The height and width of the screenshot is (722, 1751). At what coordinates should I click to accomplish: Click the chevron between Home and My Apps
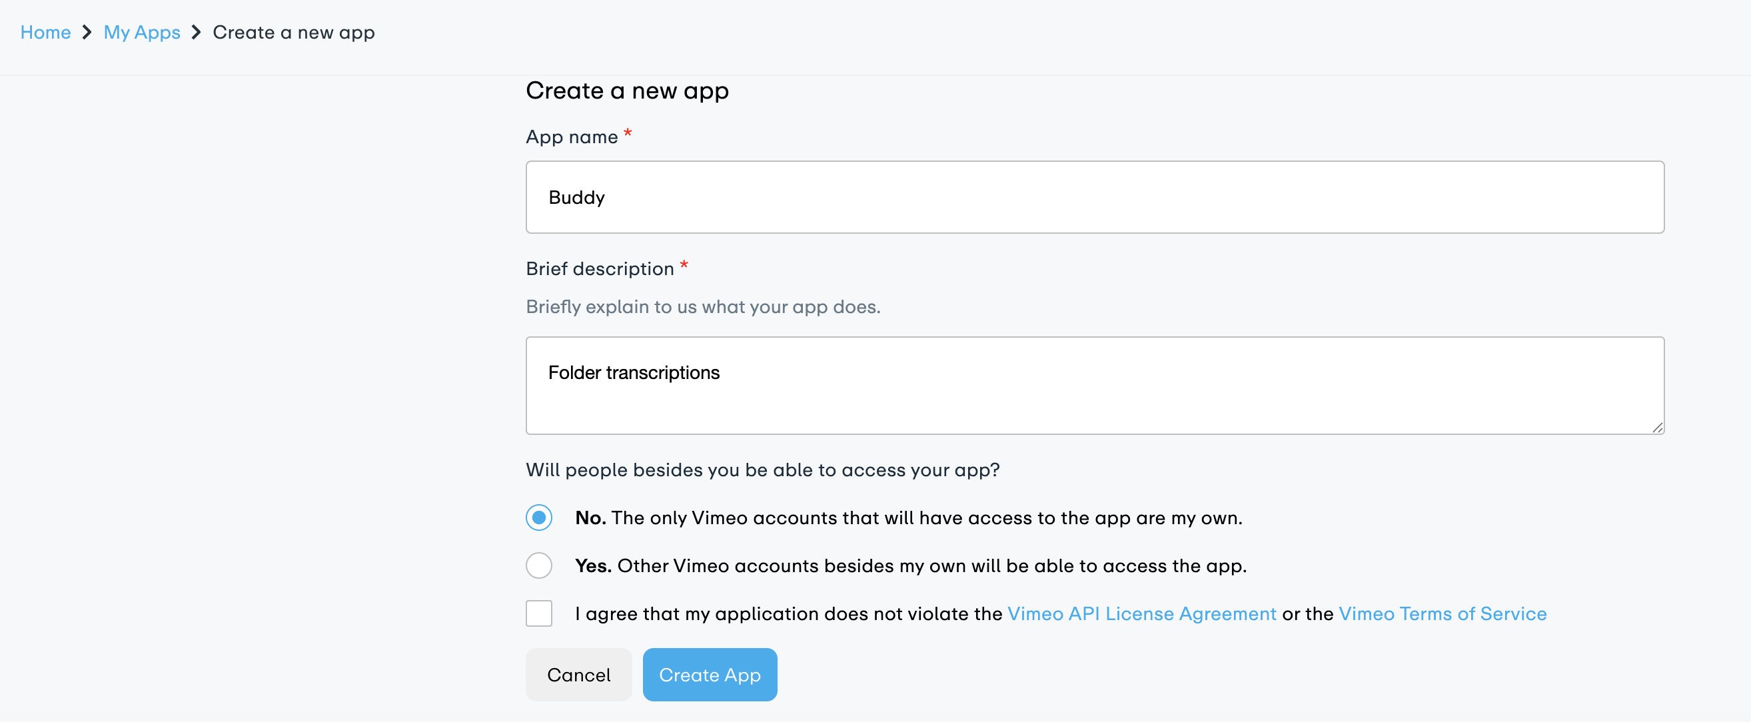(x=87, y=32)
